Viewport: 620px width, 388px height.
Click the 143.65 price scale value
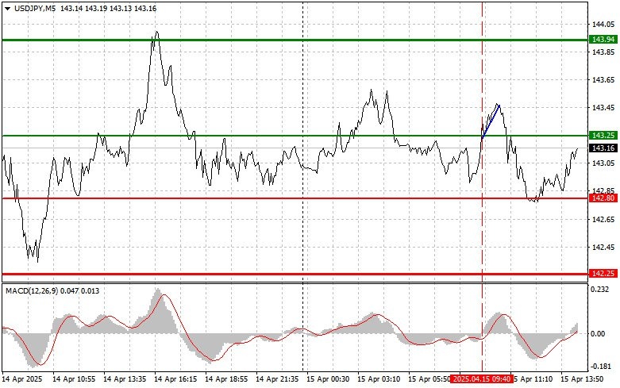point(603,80)
